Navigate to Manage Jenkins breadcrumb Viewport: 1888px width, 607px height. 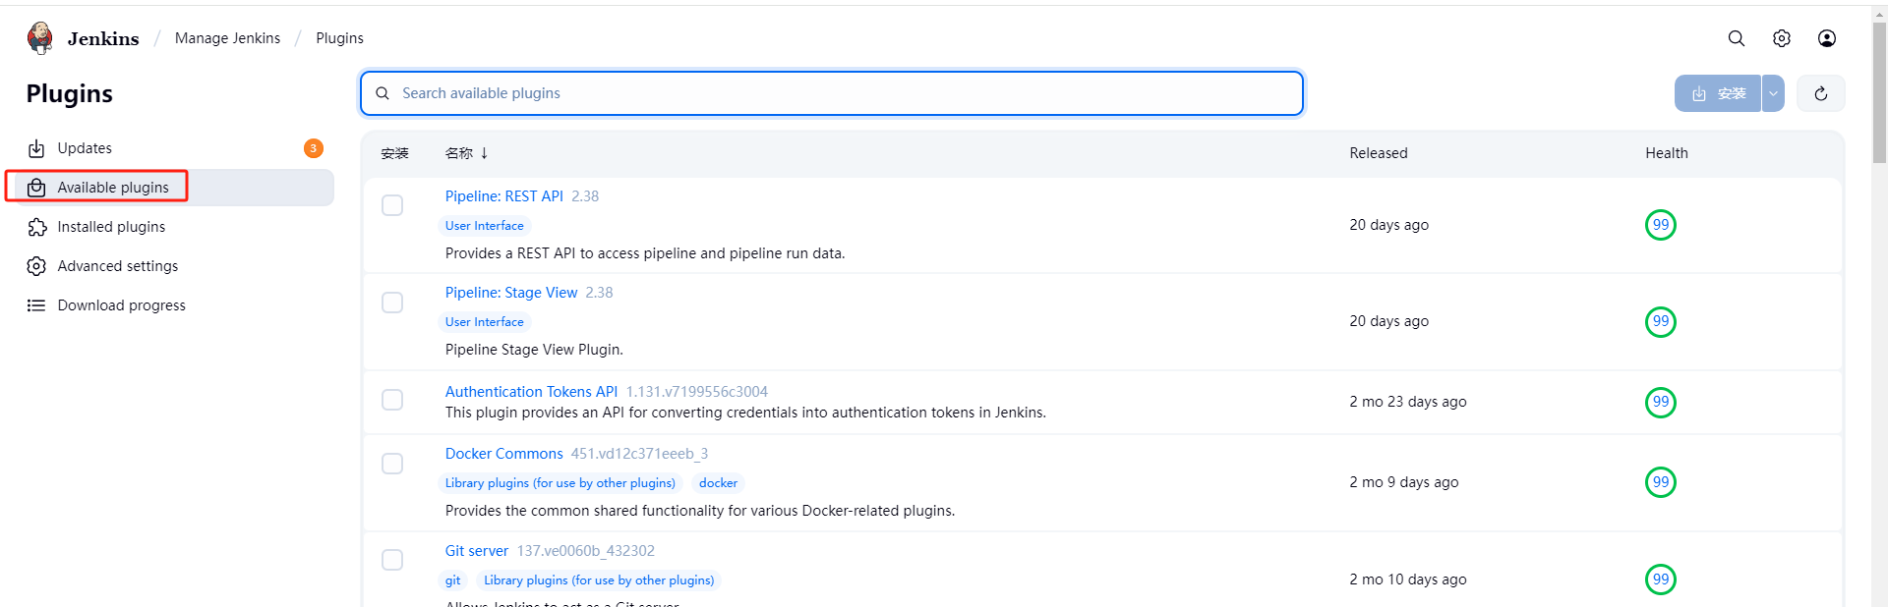tap(227, 38)
